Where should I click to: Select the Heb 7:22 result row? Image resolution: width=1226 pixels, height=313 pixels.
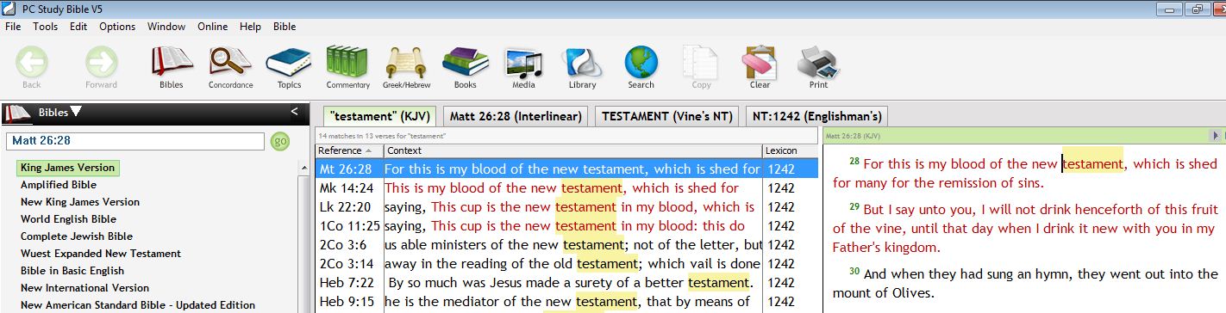tap(566, 282)
